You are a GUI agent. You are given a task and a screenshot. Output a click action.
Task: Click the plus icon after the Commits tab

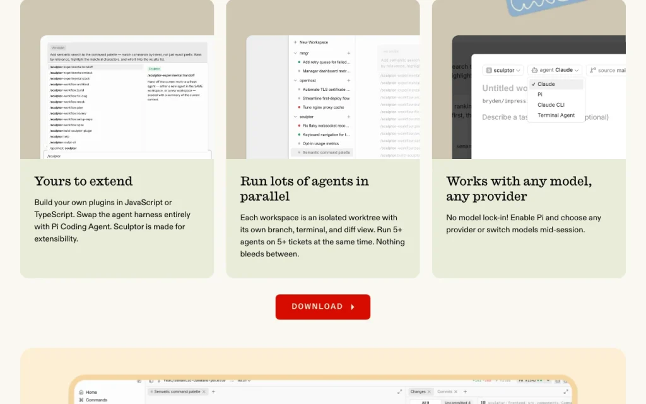(x=465, y=391)
